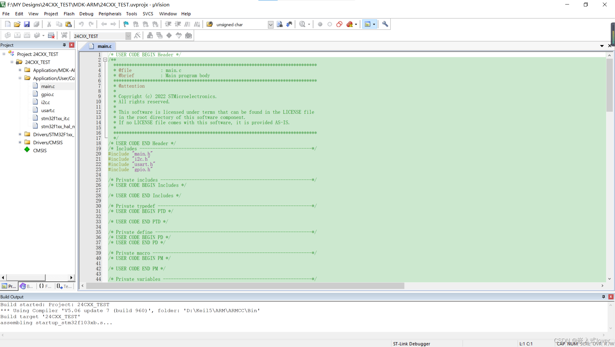Pin the Build Output panel
Screen dimensions: 615x347
click(603, 297)
